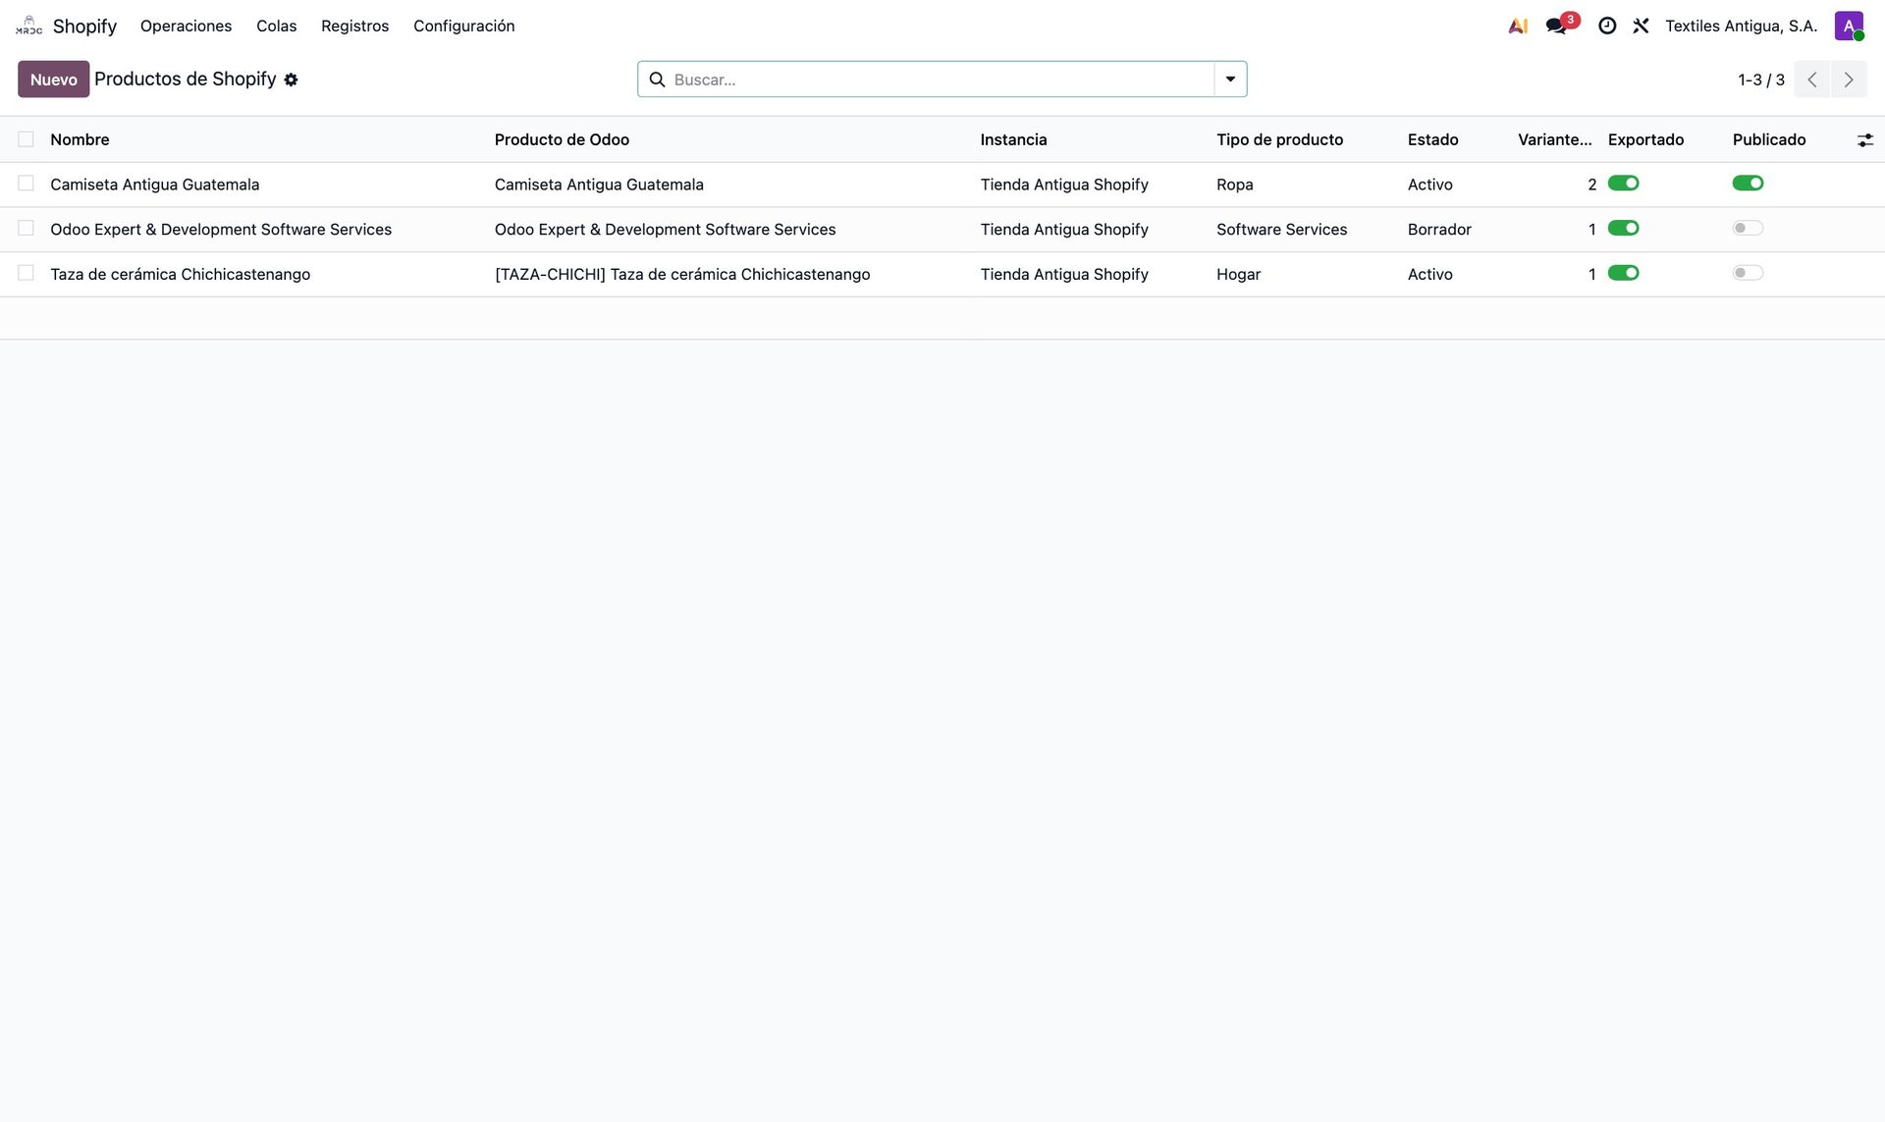1885x1122 pixels.
Task: Select the Odoo Expert row checkbox
Action: point(26,229)
